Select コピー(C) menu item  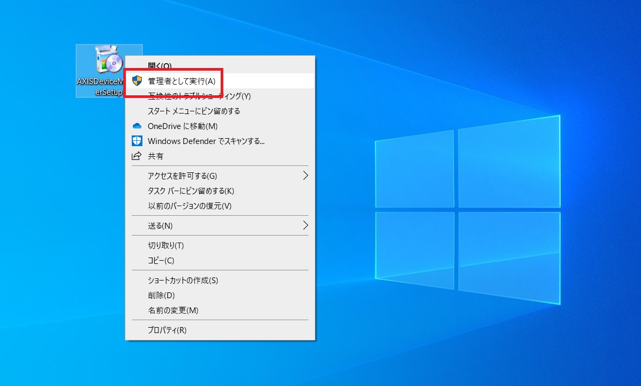(220, 261)
